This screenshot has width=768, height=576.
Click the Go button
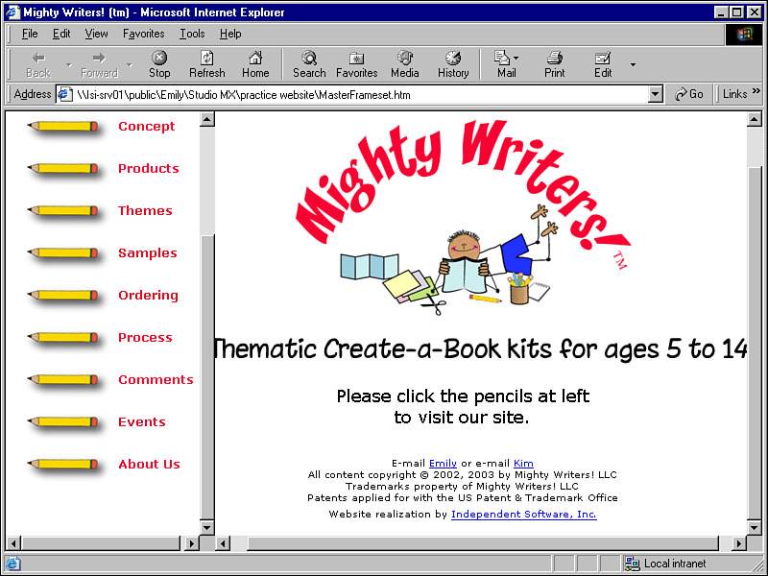coord(688,94)
